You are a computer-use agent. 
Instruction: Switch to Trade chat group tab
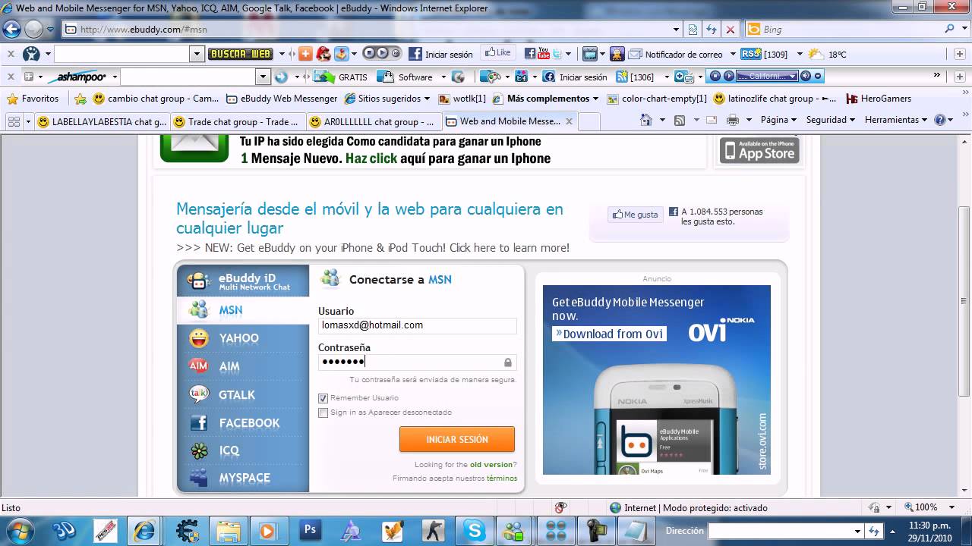click(238, 121)
